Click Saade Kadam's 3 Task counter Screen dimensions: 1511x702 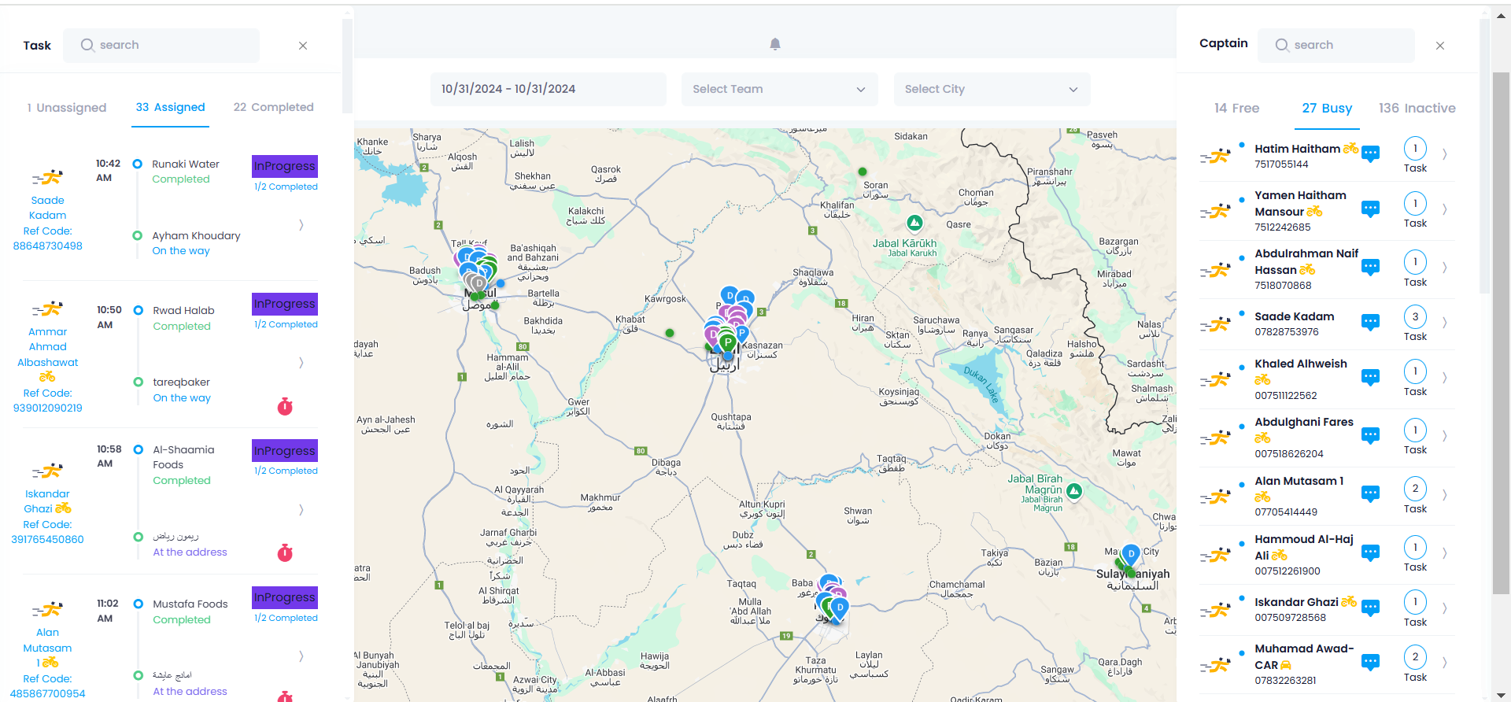point(1415,316)
